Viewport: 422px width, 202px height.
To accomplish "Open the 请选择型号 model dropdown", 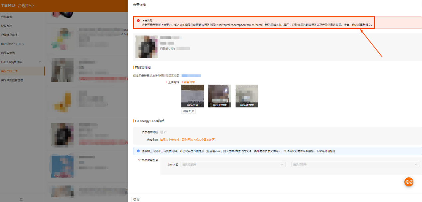I will (355, 164).
